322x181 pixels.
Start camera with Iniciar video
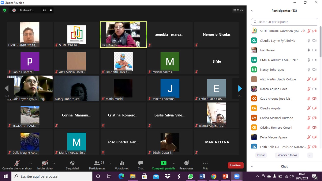(x=45, y=163)
